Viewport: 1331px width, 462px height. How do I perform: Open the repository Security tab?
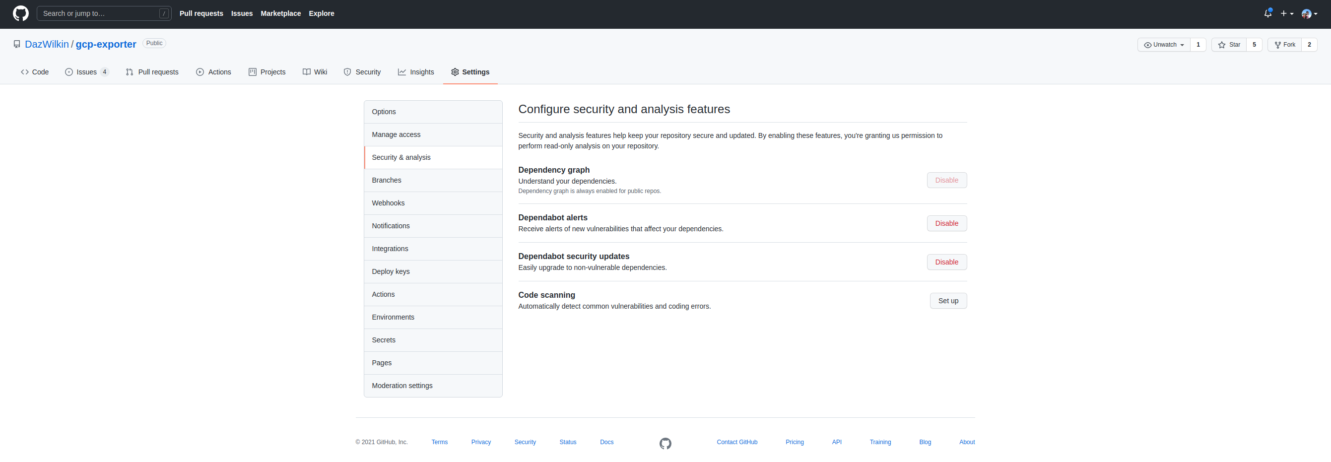coord(362,72)
